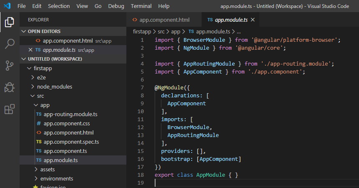Screen dimensions: 359x188
Task: Click line number 7 in the gutter
Action: [x=142, y=88]
